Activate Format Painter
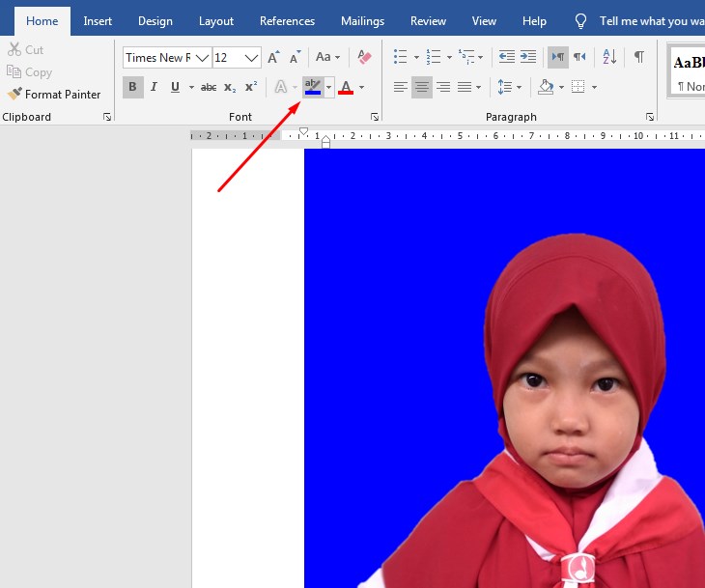 54,94
